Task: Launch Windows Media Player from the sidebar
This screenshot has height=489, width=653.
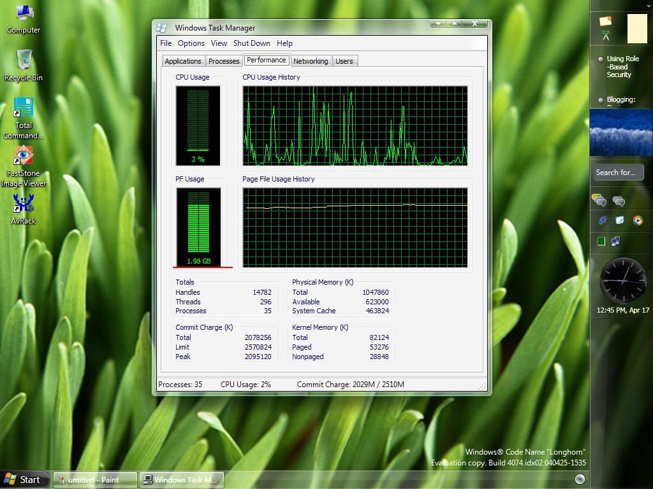Action: pyautogui.click(x=638, y=220)
